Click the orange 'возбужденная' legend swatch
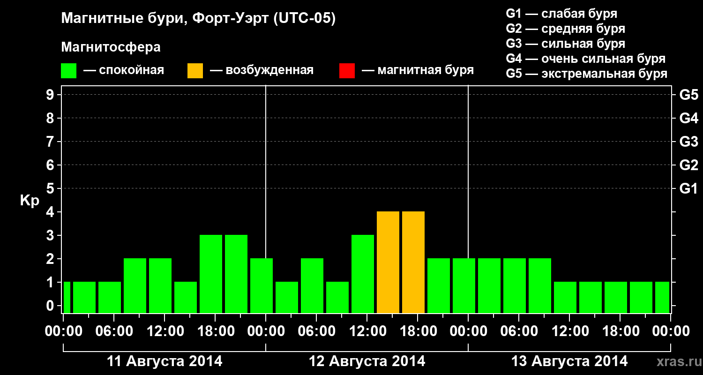 coord(195,71)
